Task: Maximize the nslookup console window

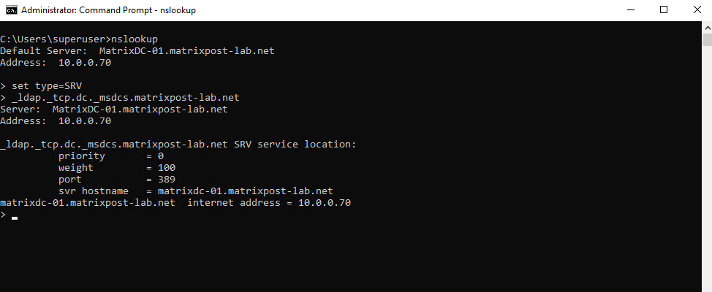Action: (x=664, y=10)
